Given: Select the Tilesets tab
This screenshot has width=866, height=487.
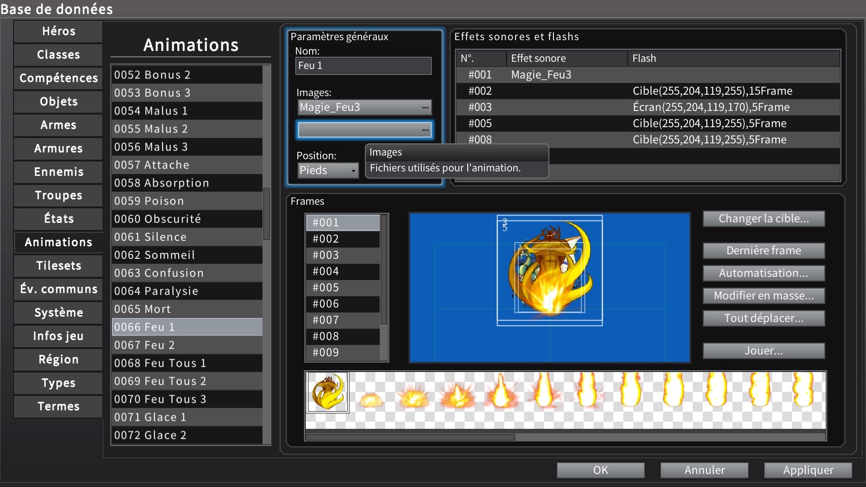Looking at the screenshot, I should click(59, 266).
